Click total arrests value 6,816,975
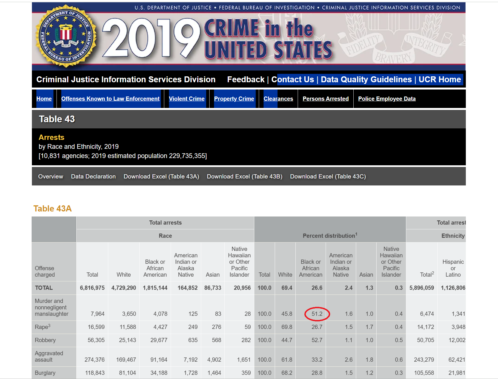This screenshot has width=498, height=379. click(x=92, y=288)
